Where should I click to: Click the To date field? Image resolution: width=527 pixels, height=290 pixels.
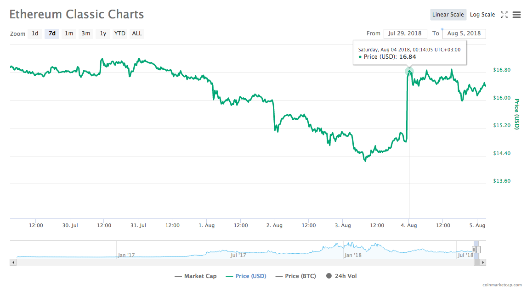464,33
